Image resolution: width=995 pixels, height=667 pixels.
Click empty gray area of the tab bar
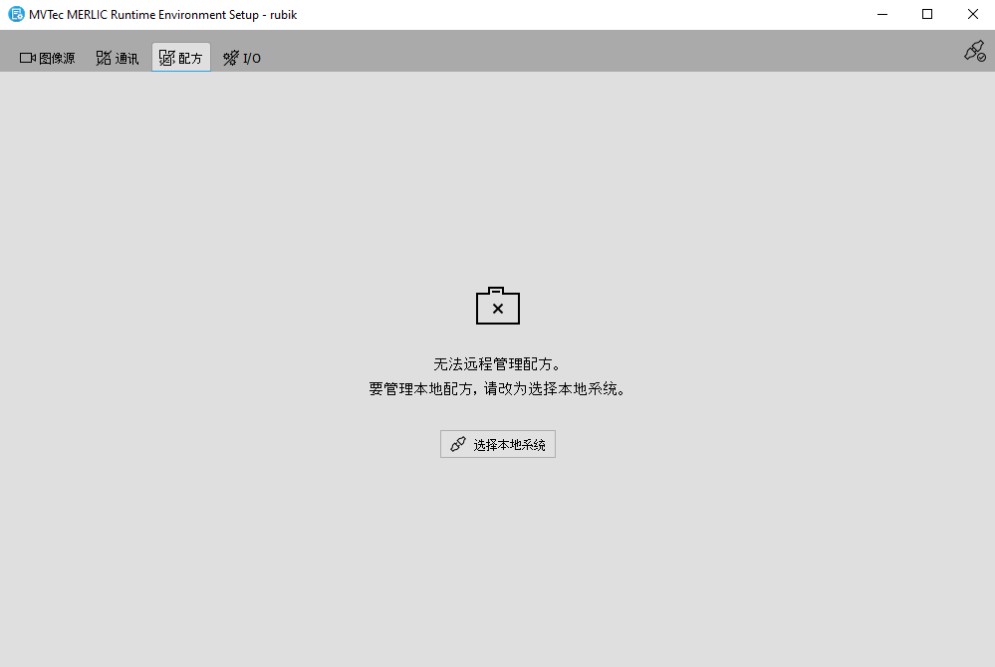click(x=598, y=52)
